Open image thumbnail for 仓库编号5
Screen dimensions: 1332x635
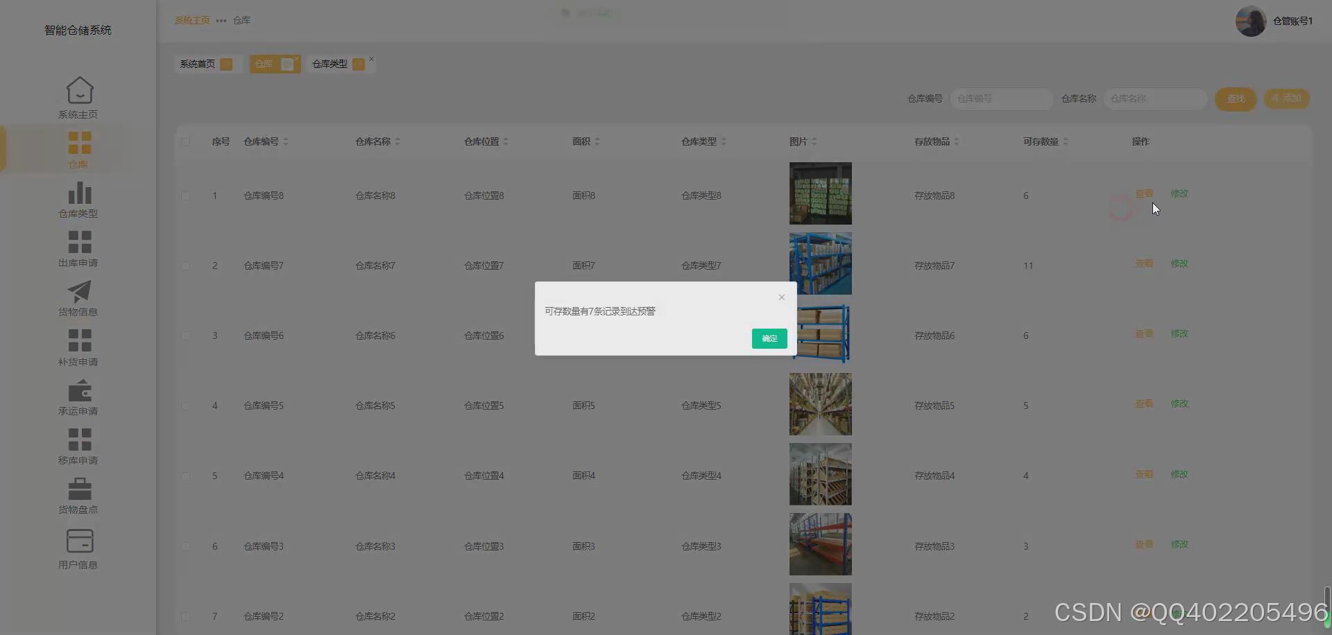pyautogui.click(x=820, y=404)
